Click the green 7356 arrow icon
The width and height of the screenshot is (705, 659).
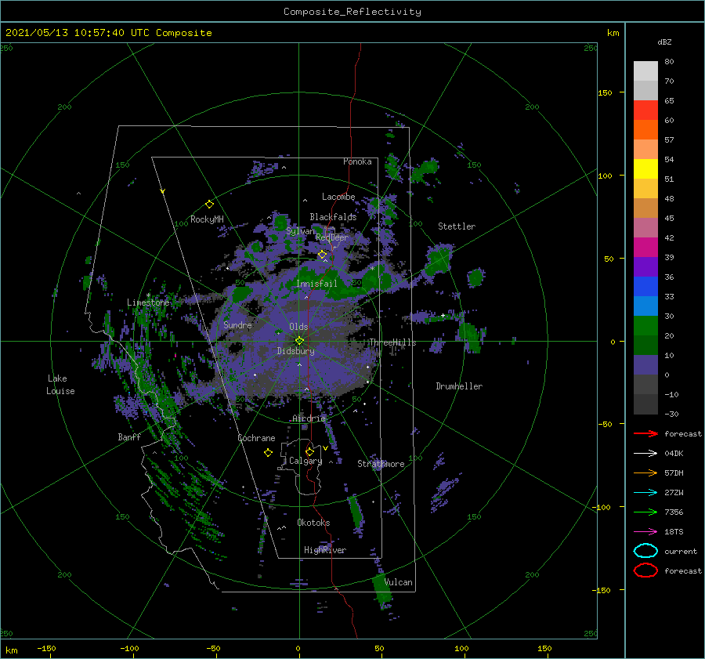click(x=645, y=512)
